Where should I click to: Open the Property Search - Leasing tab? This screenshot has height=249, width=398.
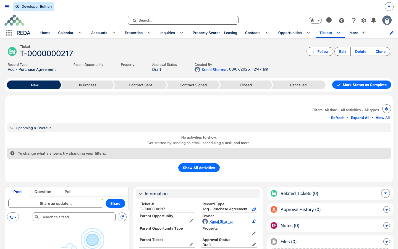click(x=215, y=33)
